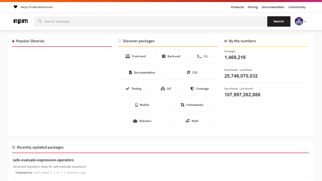The image size is (322, 181).
Task: Click the heart icon next to Ninja Pirate Marksman
Action: tap(16, 7)
